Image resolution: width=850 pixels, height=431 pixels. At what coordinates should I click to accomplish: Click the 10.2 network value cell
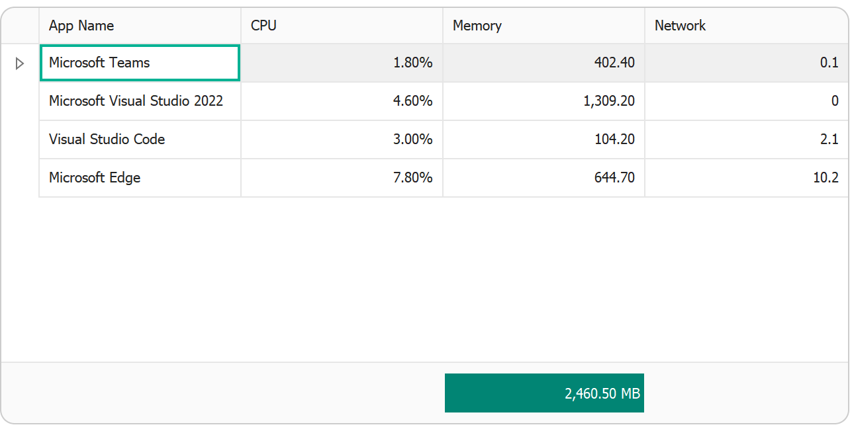pyautogui.click(x=745, y=178)
